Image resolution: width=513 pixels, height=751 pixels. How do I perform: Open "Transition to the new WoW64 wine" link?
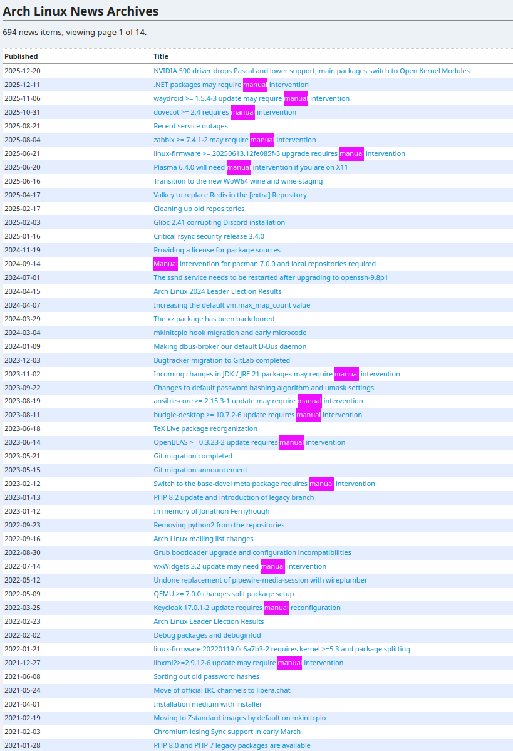(x=238, y=181)
